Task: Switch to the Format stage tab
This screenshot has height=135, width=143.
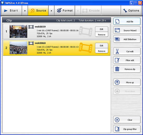Action: (x=65, y=10)
